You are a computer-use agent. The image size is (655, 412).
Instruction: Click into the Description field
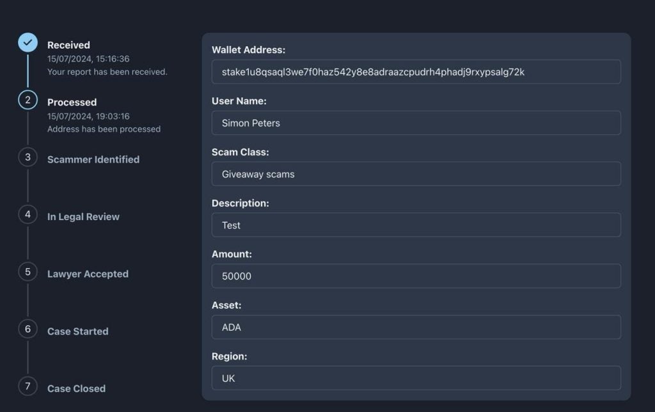point(416,225)
